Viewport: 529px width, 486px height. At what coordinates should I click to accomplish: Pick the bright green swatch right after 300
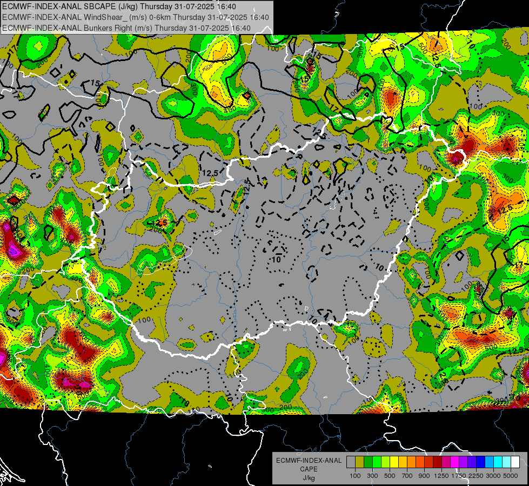pyautogui.click(x=377, y=462)
